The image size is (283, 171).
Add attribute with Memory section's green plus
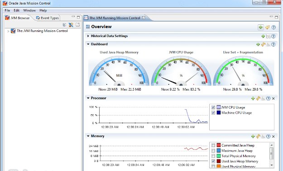click(253, 136)
